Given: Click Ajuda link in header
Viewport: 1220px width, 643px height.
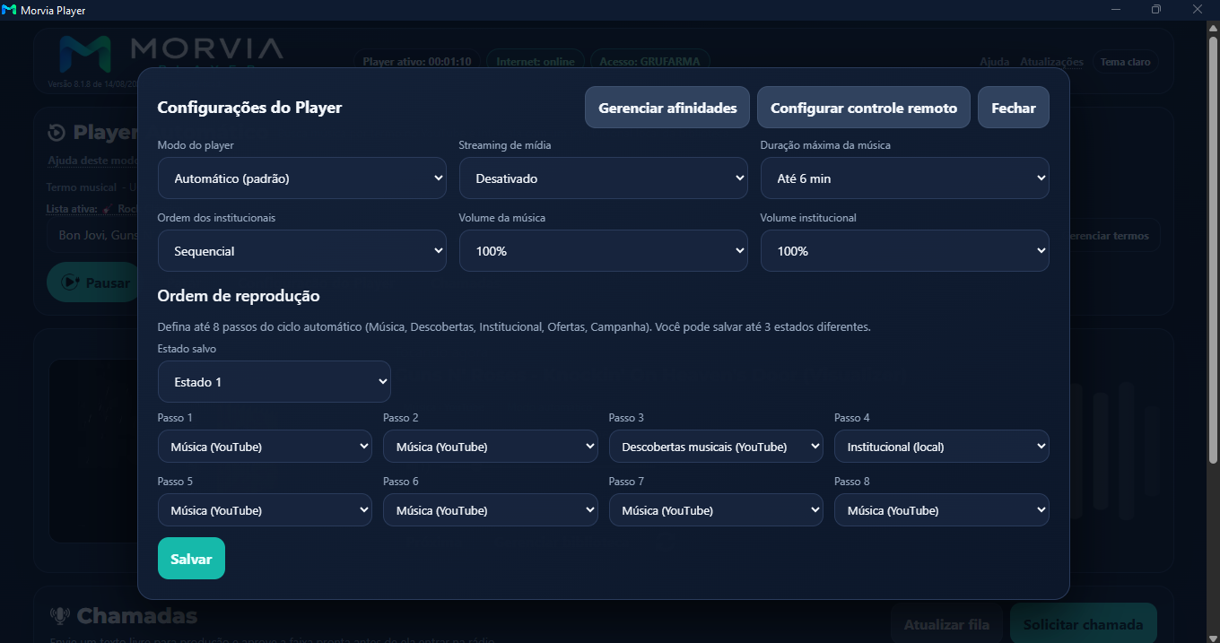Looking at the screenshot, I should click(994, 62).
